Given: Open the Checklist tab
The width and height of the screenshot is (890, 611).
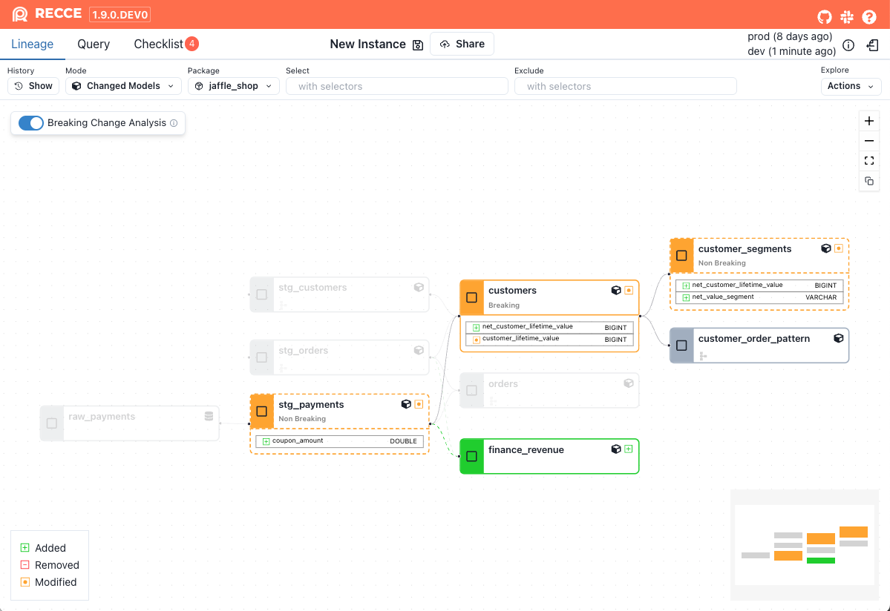Looking at the screenshot, I should pyautogui.click(x=166, y=44).
